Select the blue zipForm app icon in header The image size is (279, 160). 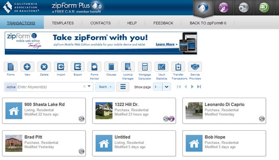(203, 8)
